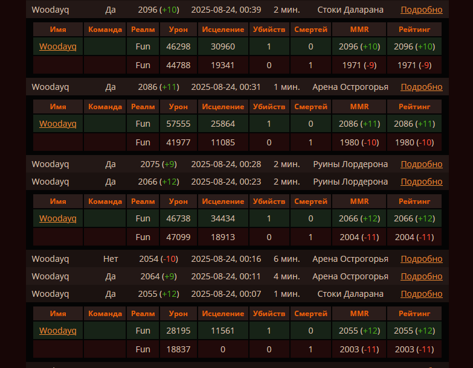
Task: Open Подробно link for 00:23 match
Action: point(422,182)
